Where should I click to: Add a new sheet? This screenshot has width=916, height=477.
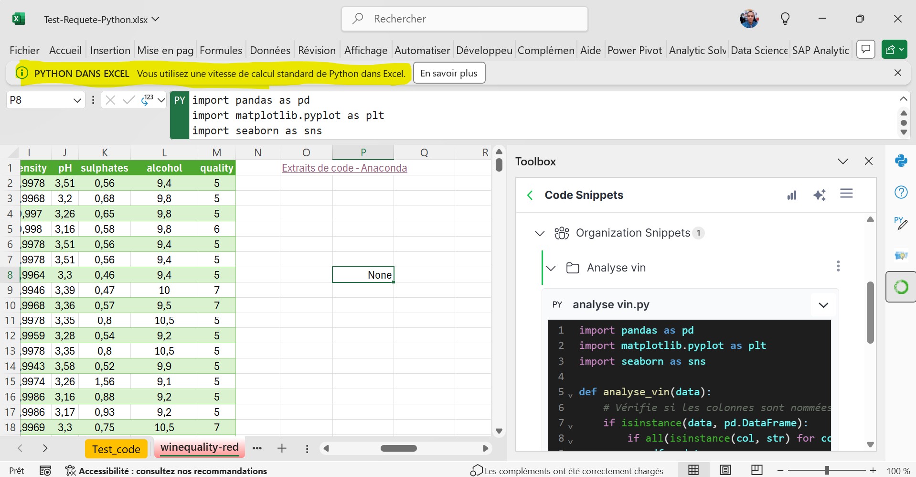tap(282, 448)
